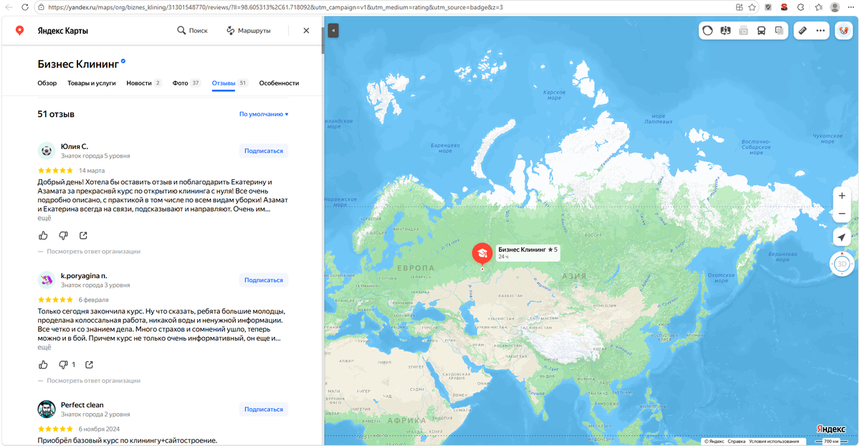Switch to the Обзор tab
This screenshot has height=446, width=860.
point(47,83)
